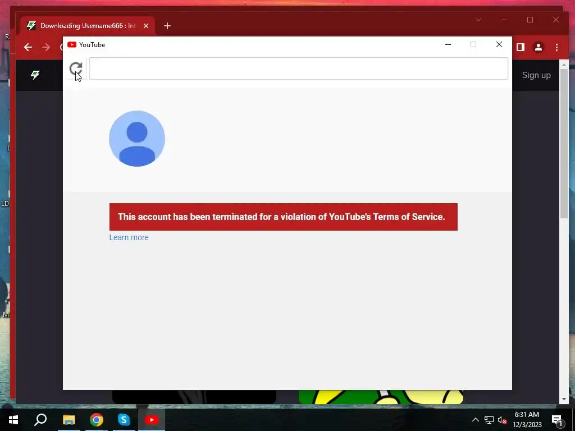Viewport: 575px width, 431px height.
Task: Click Chrome page scrollbar up arrow
Action: [564, 65]
